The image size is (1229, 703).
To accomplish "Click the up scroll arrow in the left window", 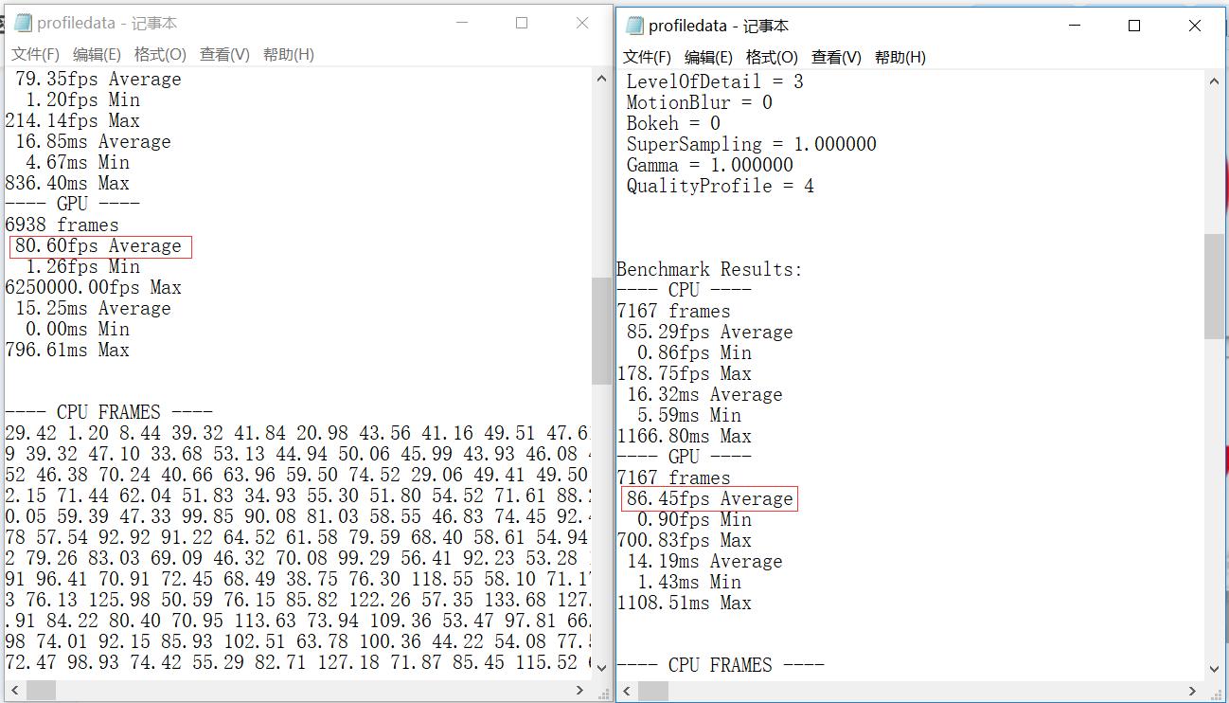I will (x=602, y=77).
